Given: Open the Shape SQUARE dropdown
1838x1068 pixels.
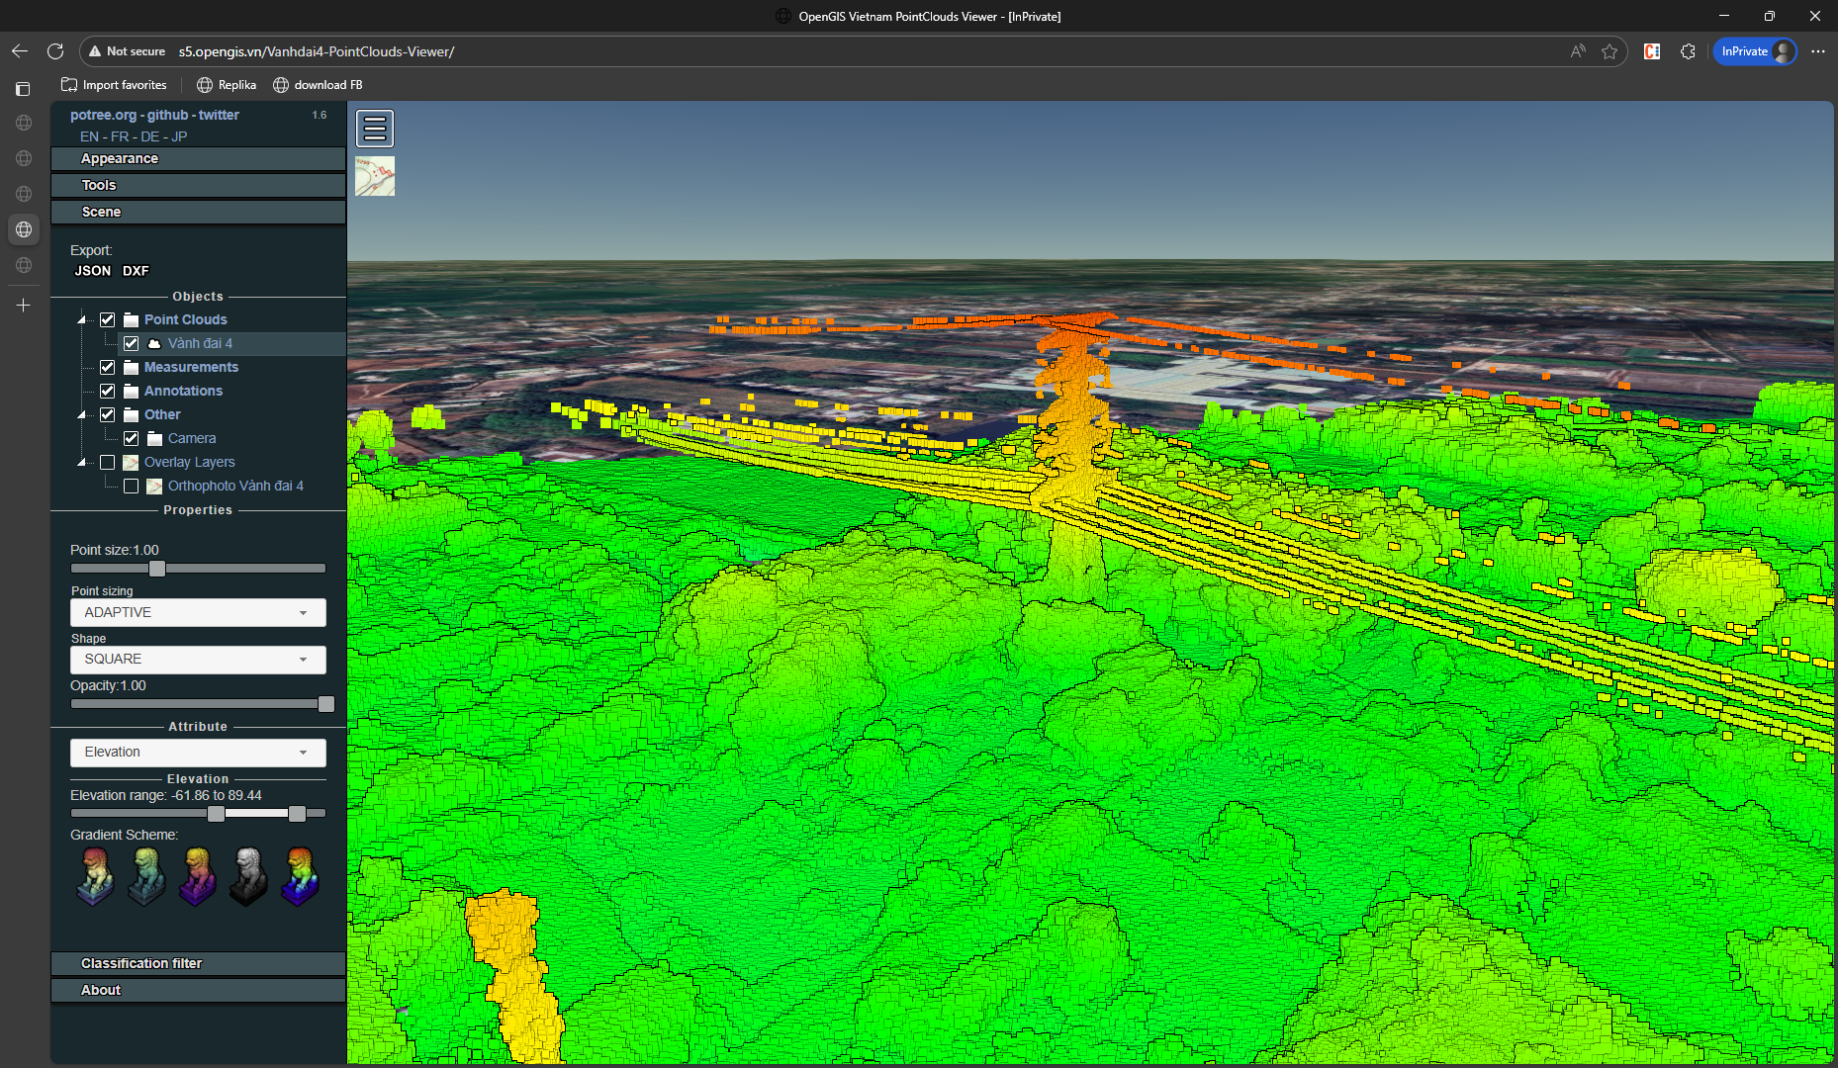Looking at the screenshot, I should coord(198,660).
